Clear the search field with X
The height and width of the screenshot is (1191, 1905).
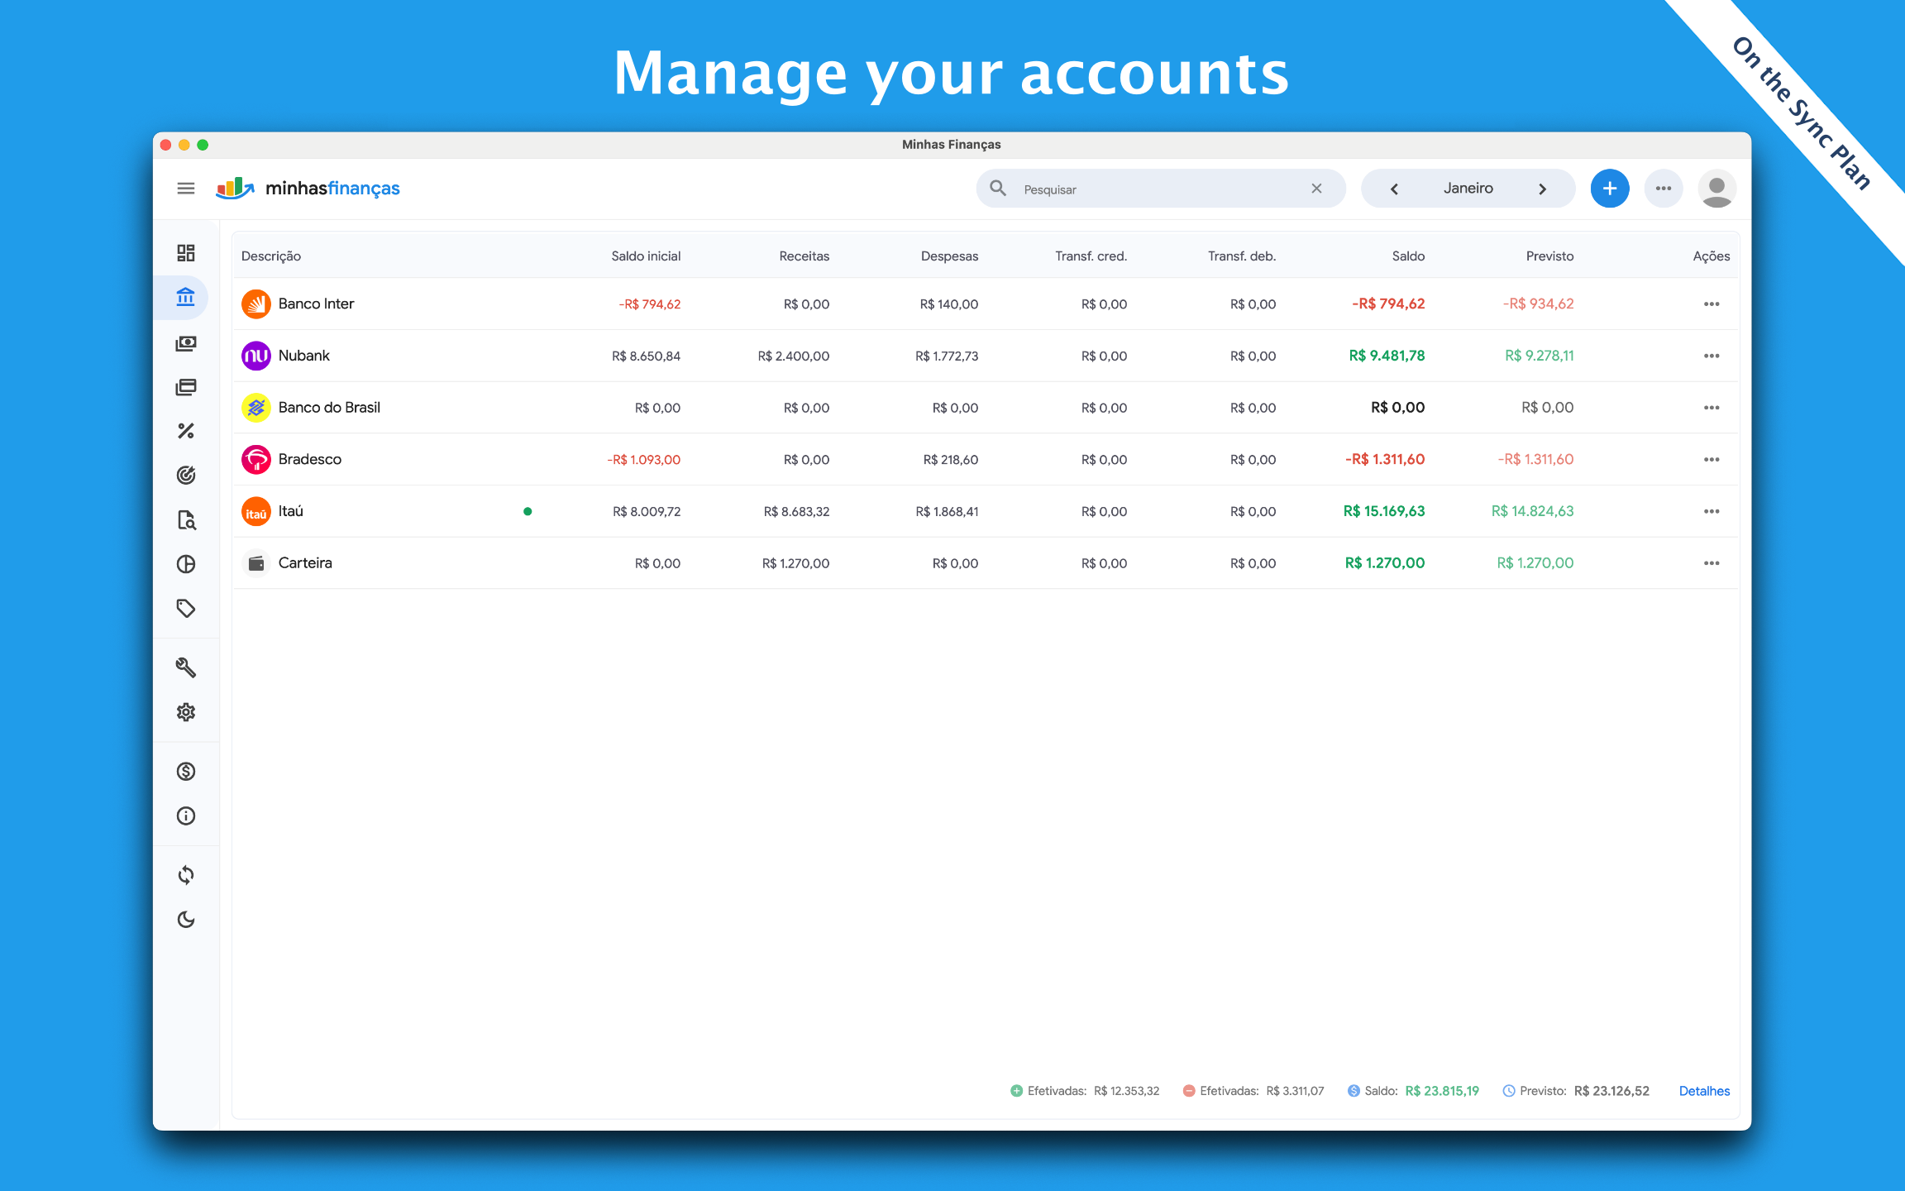click(1316, 189)
